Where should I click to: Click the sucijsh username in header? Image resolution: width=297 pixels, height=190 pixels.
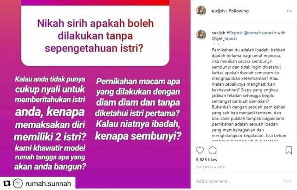point(218,11)
